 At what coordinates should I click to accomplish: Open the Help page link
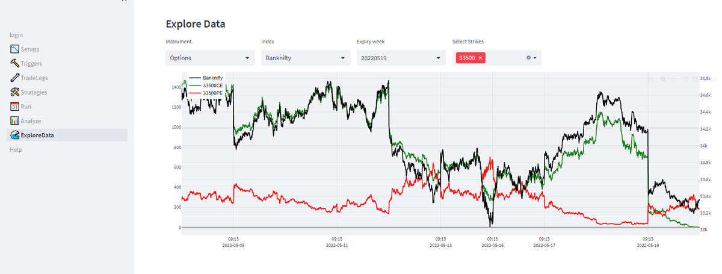(16, 149)
